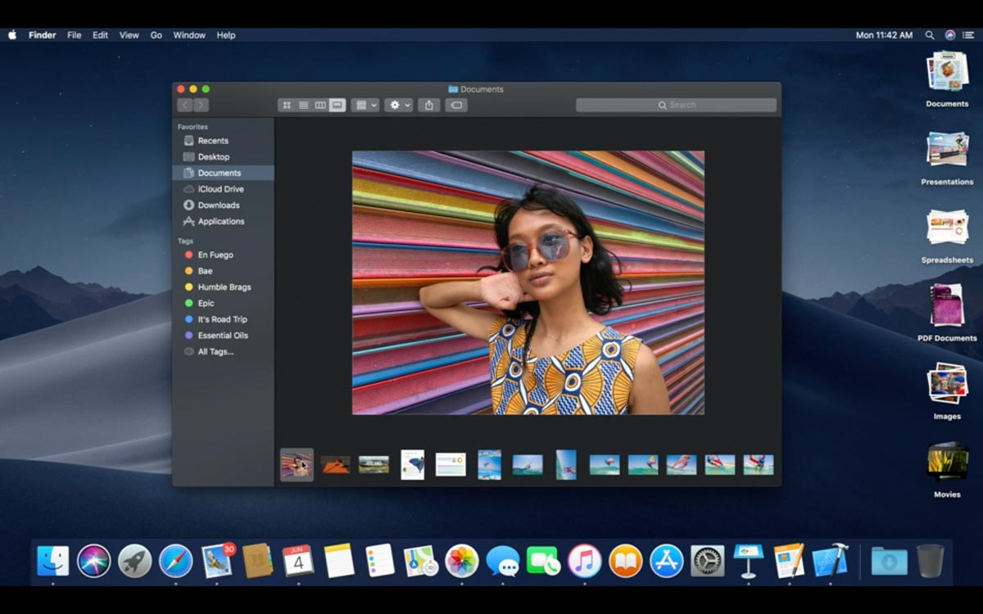Open the Go menu
The width and height of the screenshot is (983, 614).
click(156, 35)
